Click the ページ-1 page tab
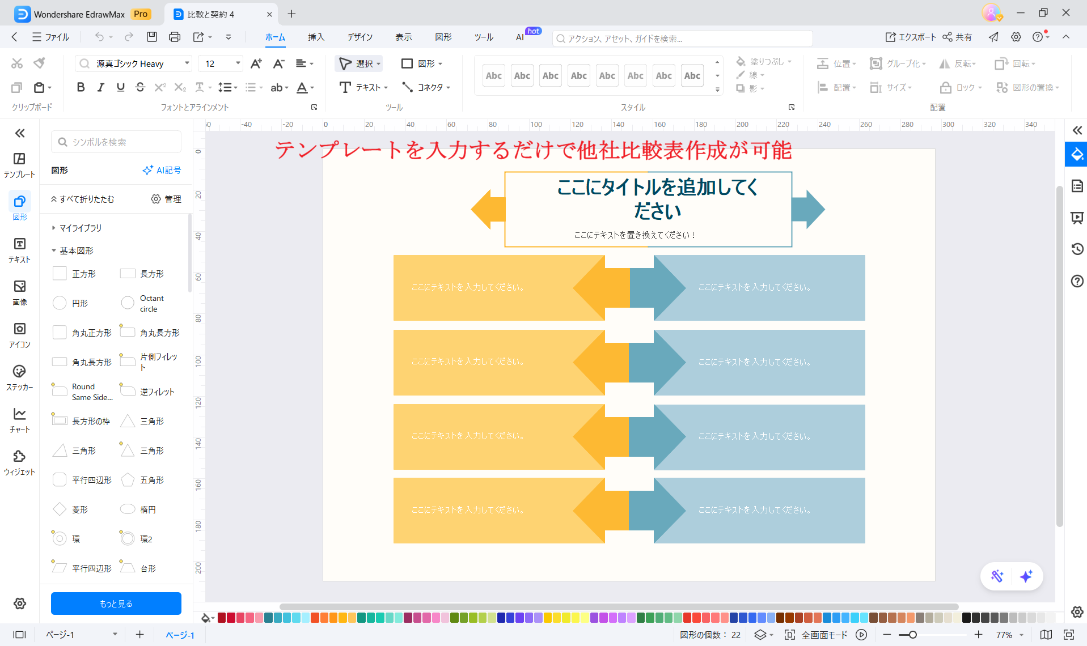Screen dimensions: 1087x646 [x=180, y=635]
